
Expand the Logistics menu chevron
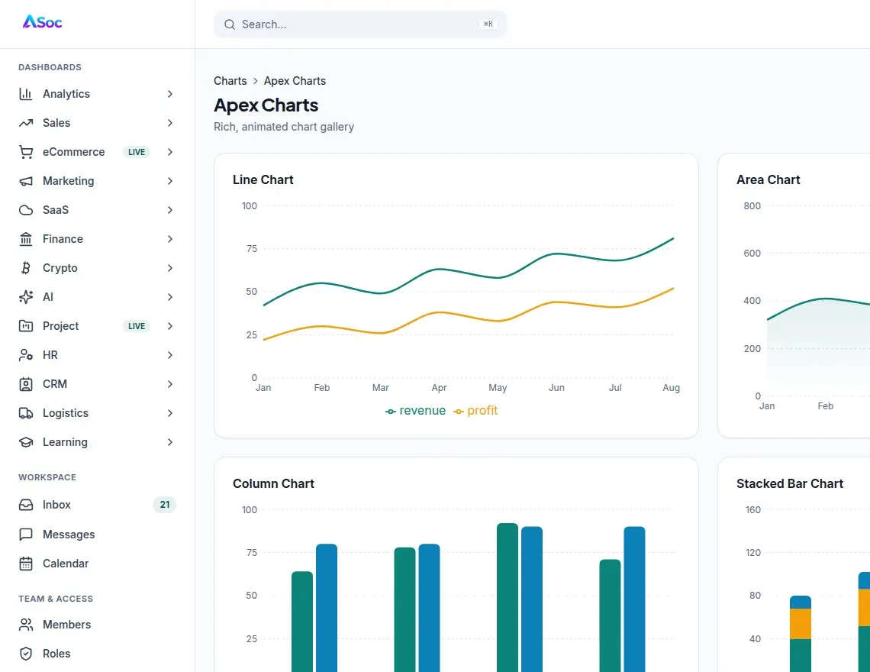169,413
